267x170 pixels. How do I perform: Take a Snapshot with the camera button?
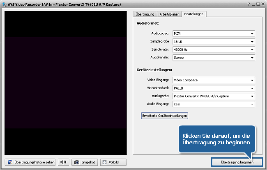pos(85,162)
